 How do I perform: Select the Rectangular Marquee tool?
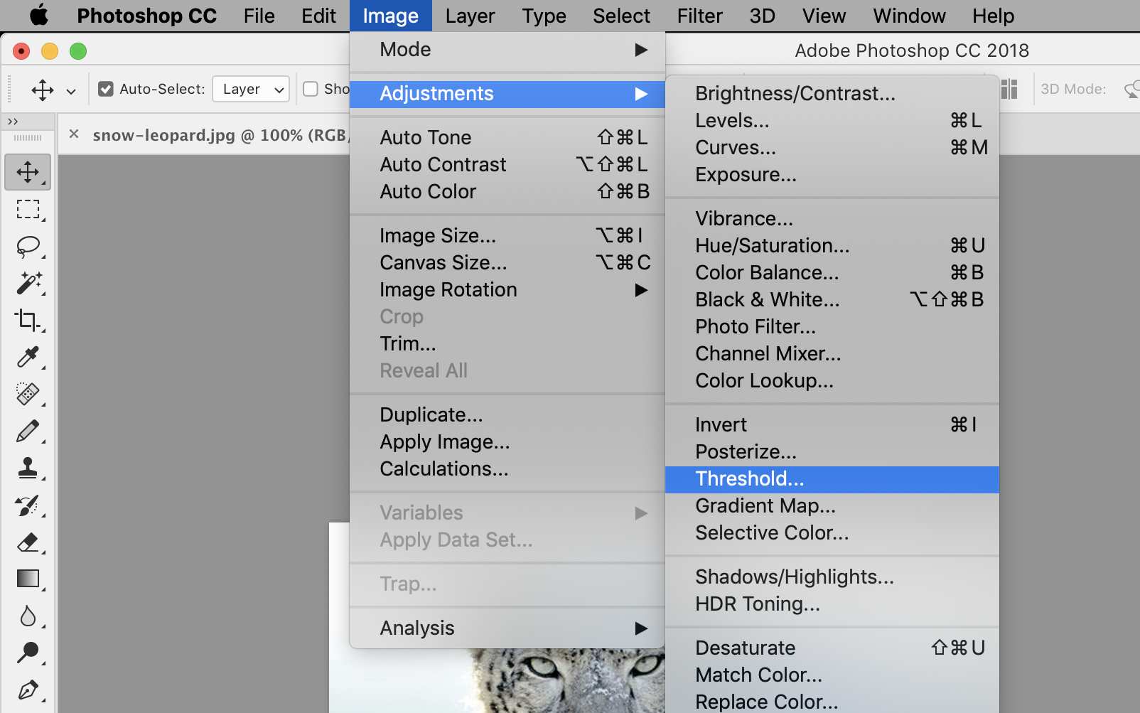[28, 209]
